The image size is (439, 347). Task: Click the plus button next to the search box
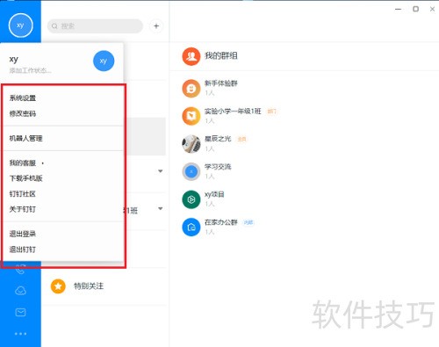click(x=156, y=26)
